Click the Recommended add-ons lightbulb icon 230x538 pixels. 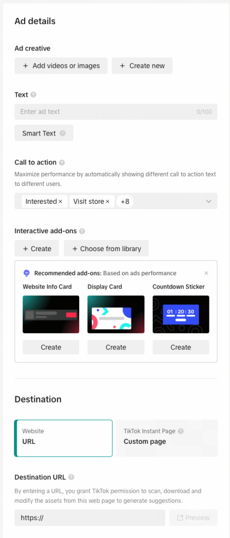(27, 273)
